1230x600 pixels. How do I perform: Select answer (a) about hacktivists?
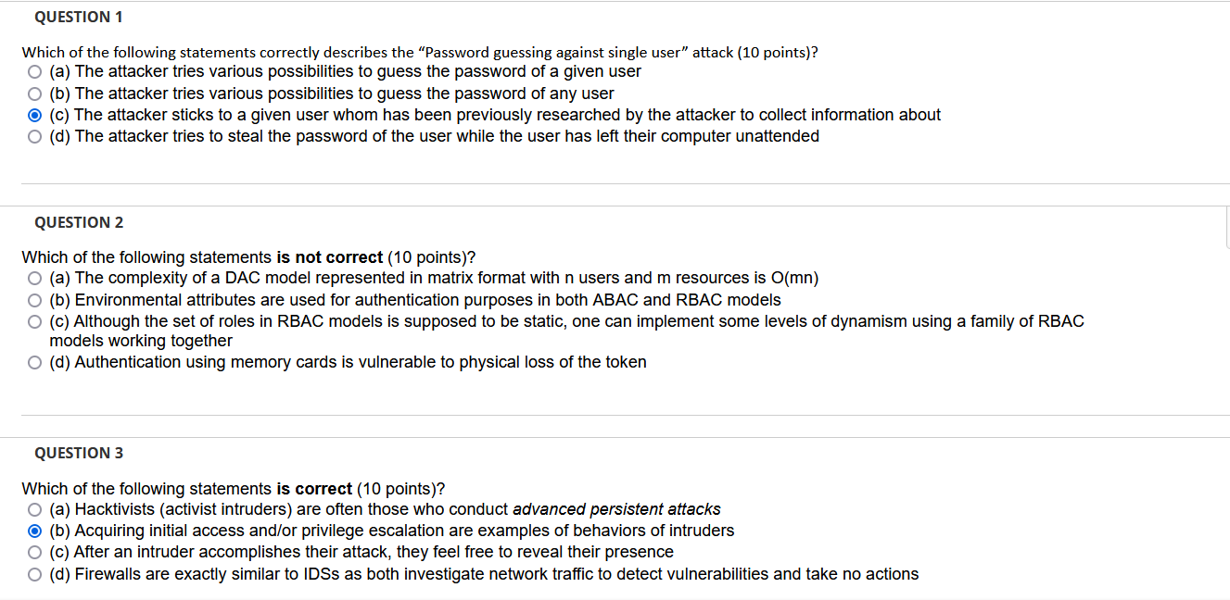[34, 508]
